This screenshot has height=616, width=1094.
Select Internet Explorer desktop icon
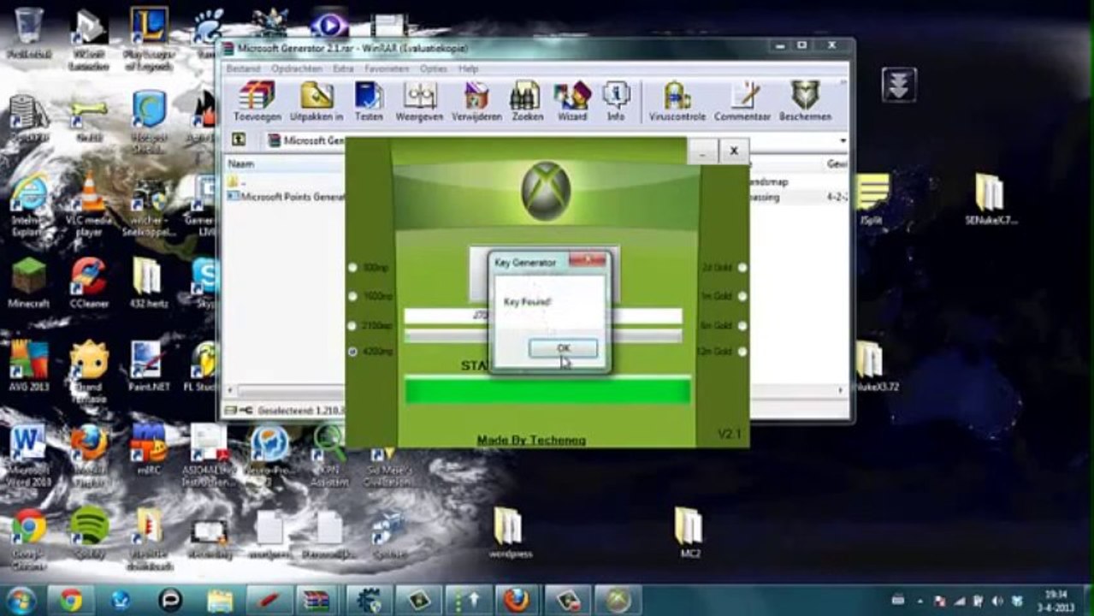(x=29, y=203)
